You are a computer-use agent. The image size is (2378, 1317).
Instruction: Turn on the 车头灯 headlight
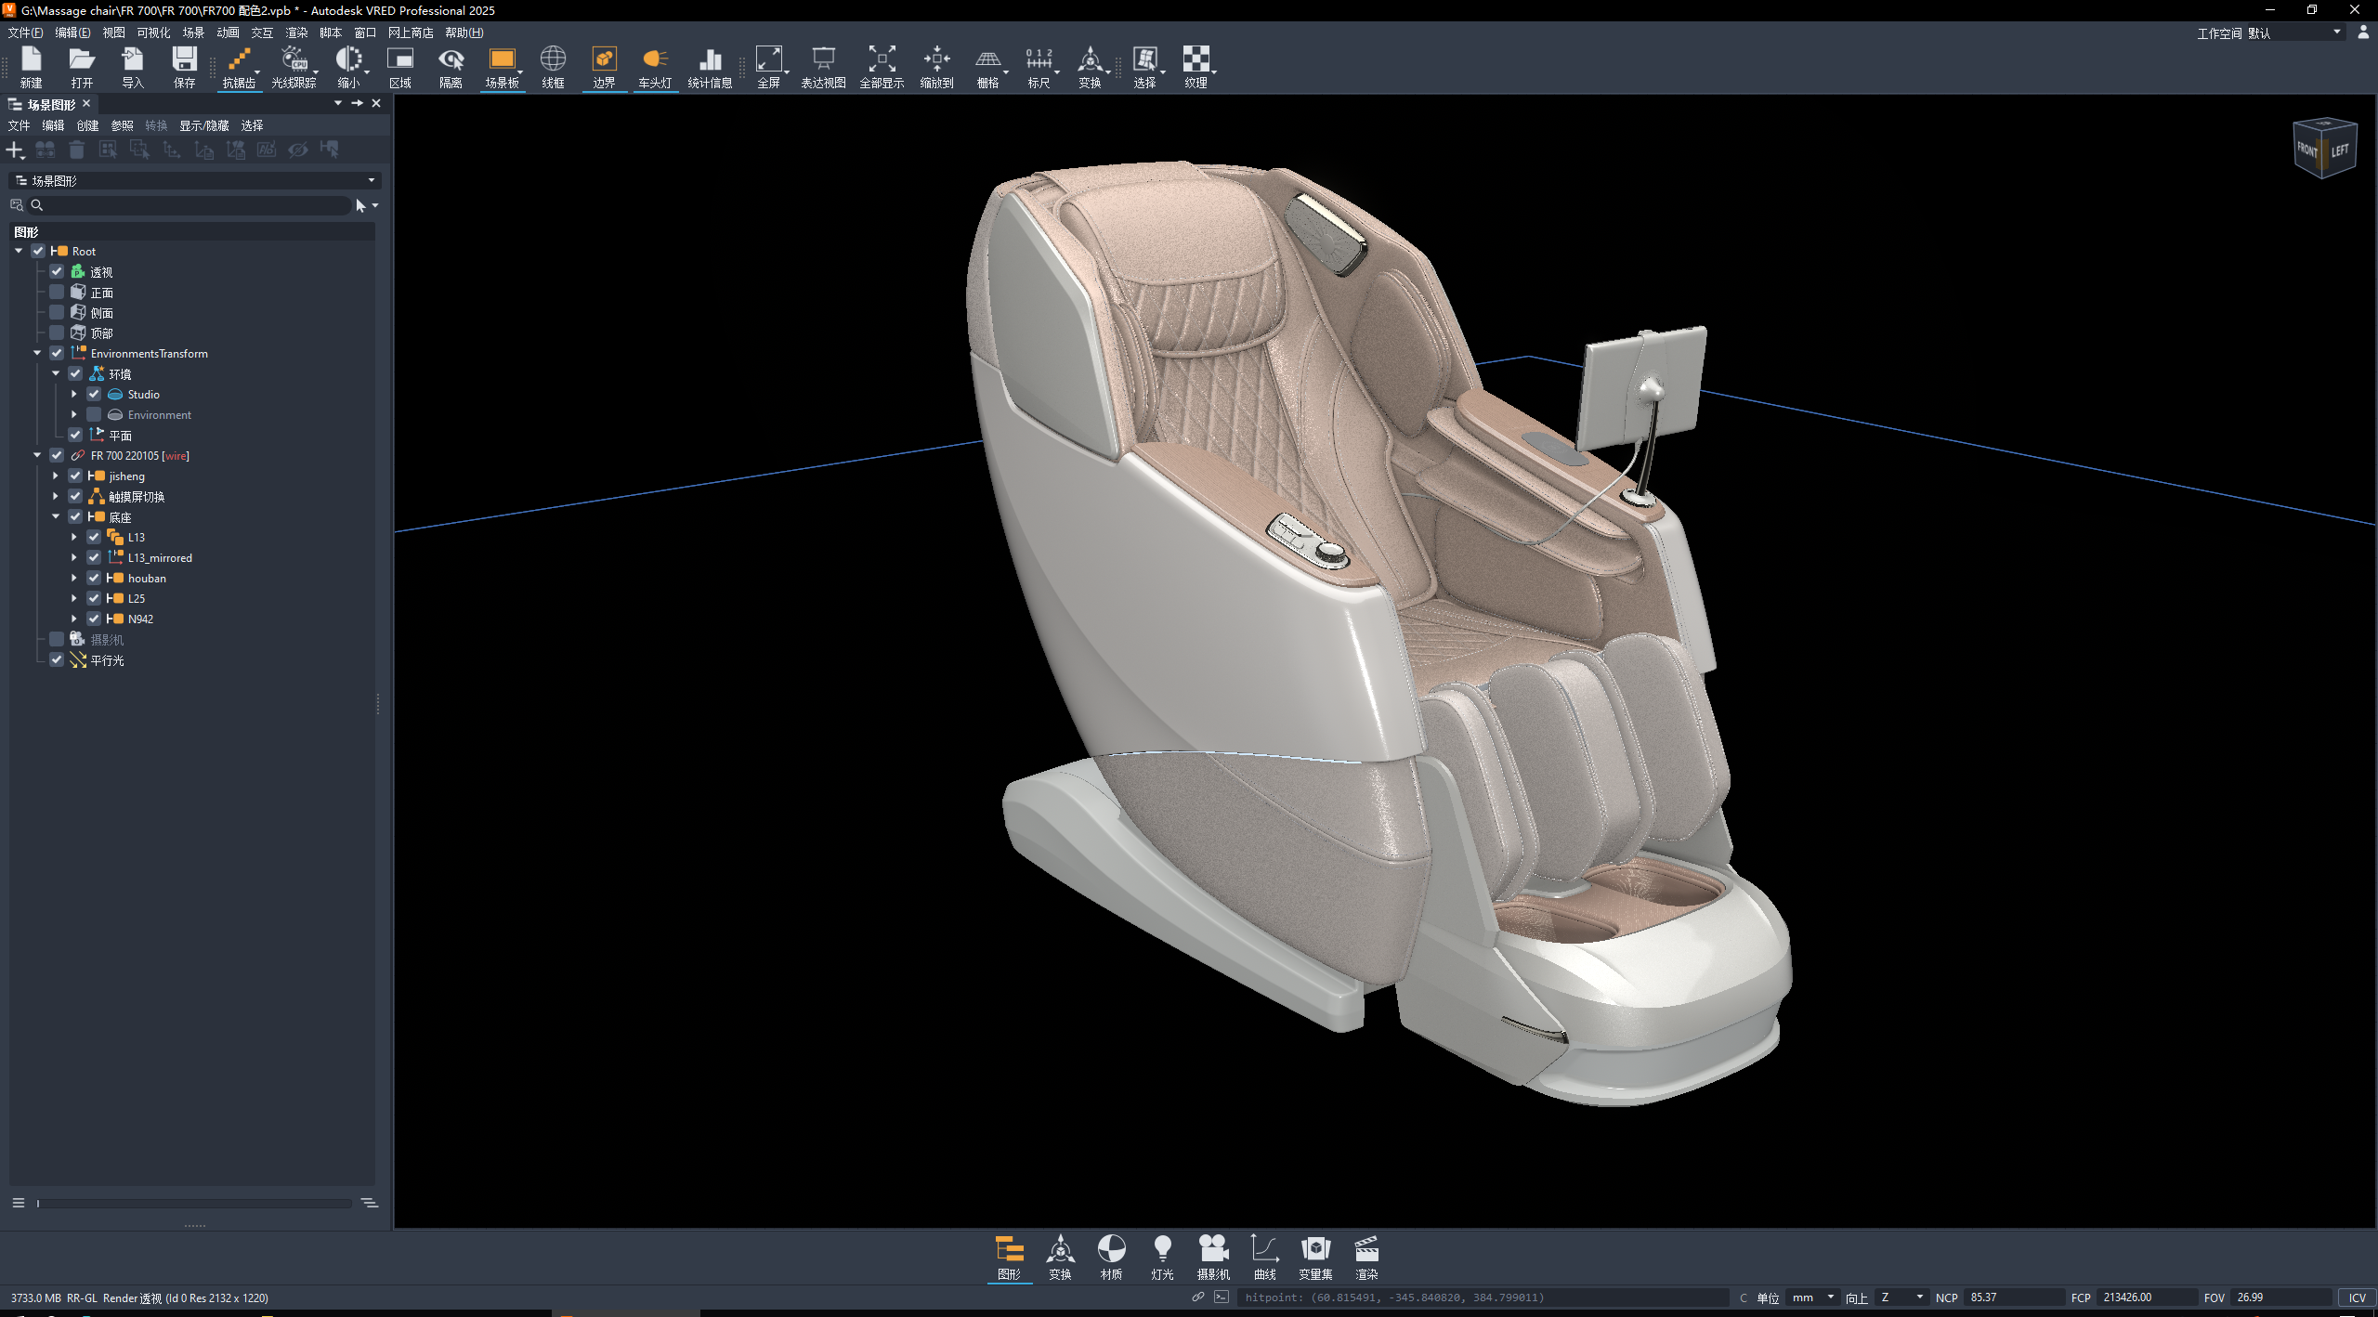click(x=655, y=65)
